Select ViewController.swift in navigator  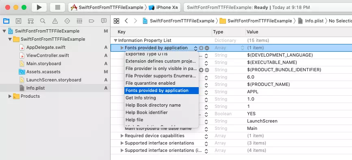pos(48,55)
